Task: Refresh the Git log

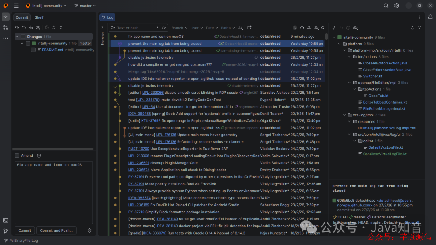Action: pos(302,28)
